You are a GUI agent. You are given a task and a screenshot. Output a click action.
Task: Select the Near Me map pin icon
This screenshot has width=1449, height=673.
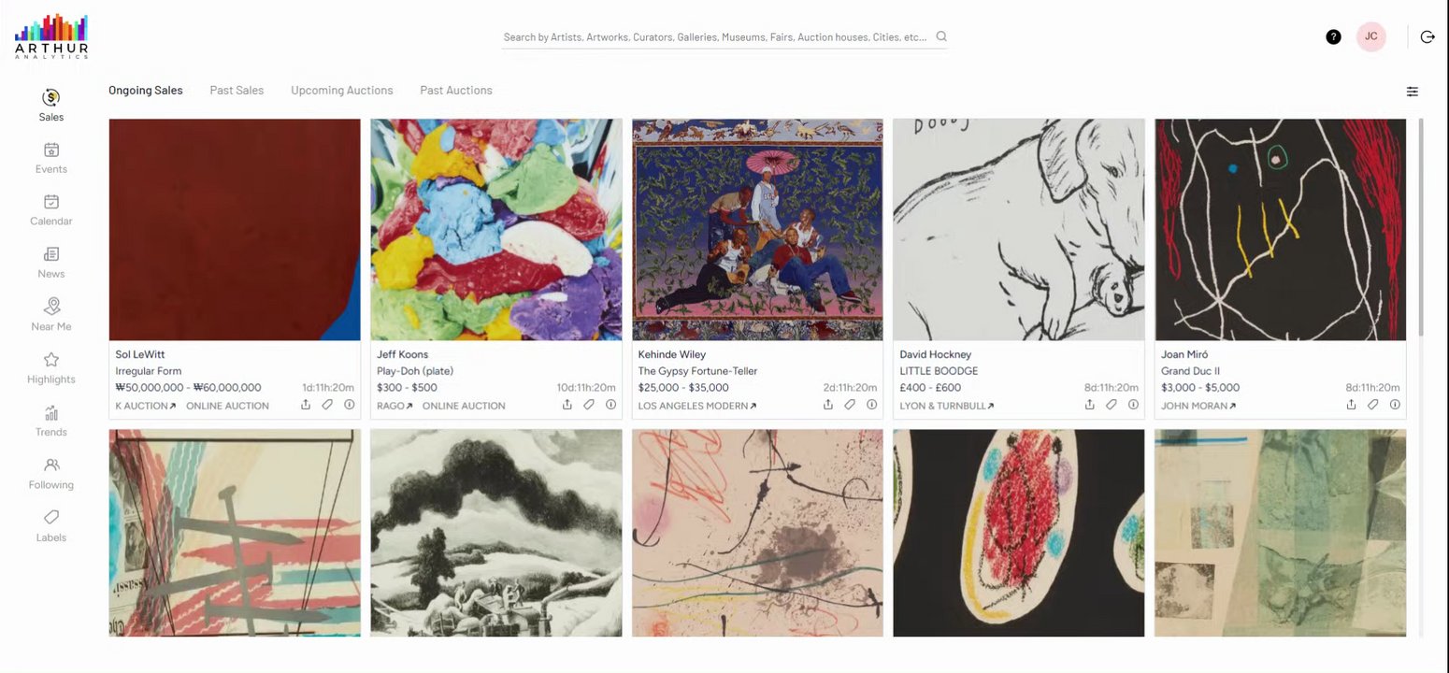click(x=51, y=307)
